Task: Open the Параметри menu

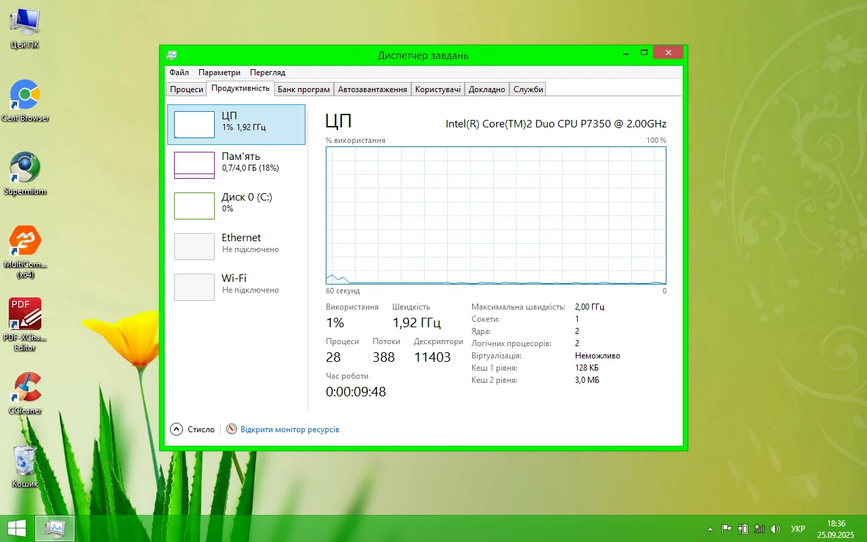Action: 219,72
